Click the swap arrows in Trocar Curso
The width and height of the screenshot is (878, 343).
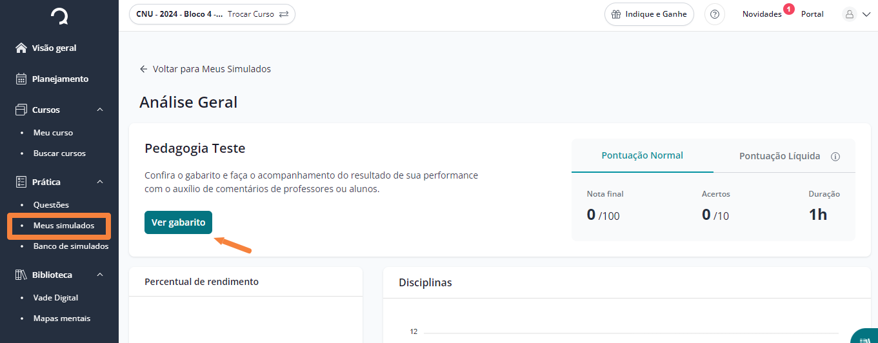(284, 14)
